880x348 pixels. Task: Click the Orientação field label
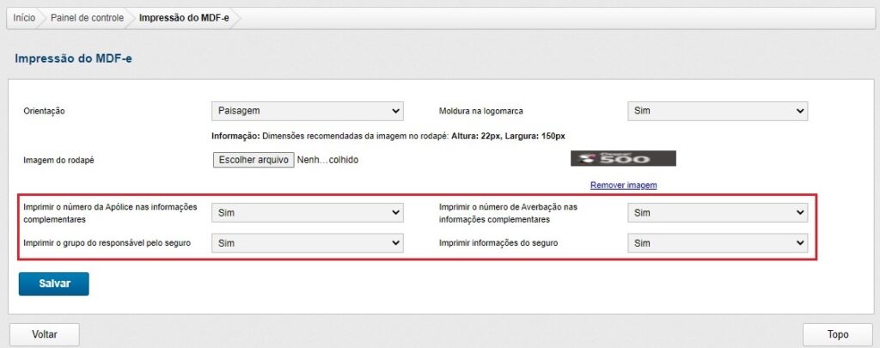pyautogui.click(x=45, y=112)
